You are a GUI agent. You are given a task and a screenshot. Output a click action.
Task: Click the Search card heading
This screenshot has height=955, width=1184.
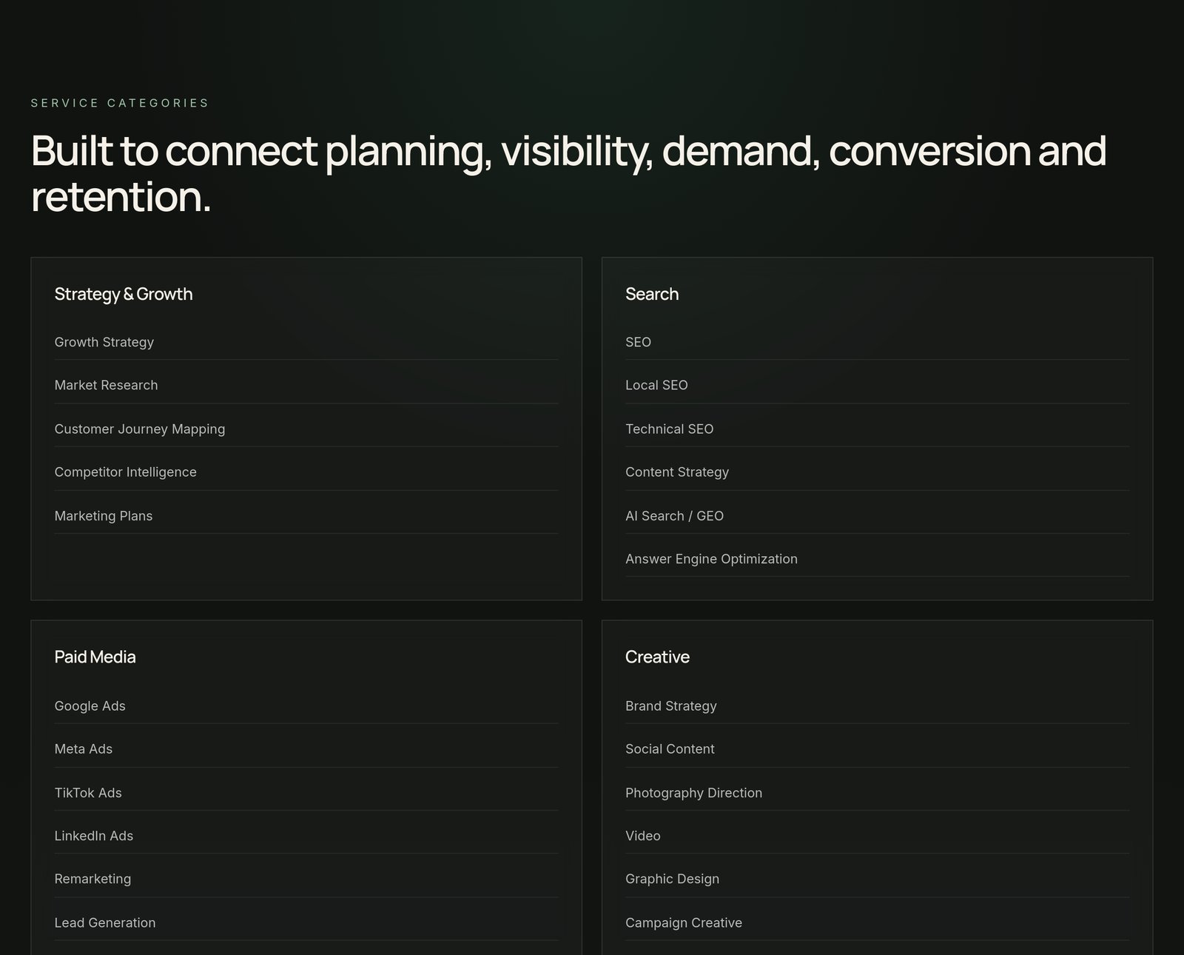(652, 294)
